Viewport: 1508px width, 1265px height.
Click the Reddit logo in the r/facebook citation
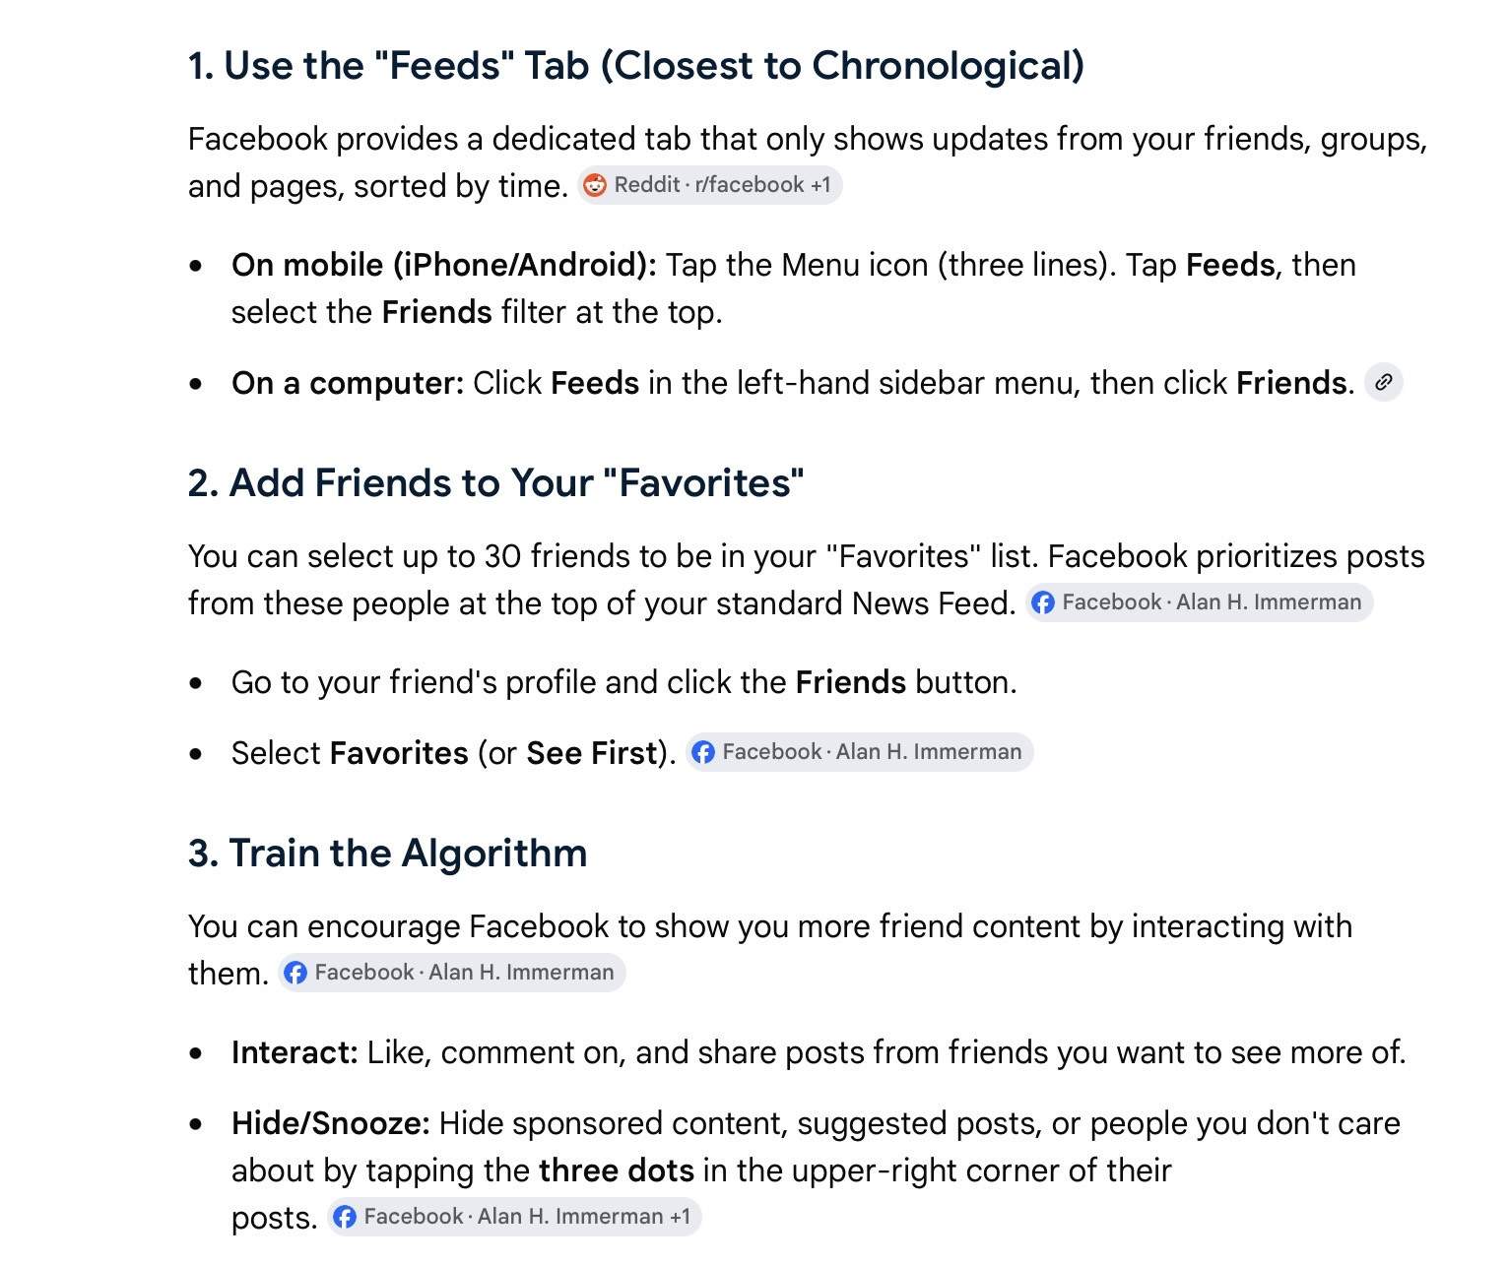[x=595, y=185]
